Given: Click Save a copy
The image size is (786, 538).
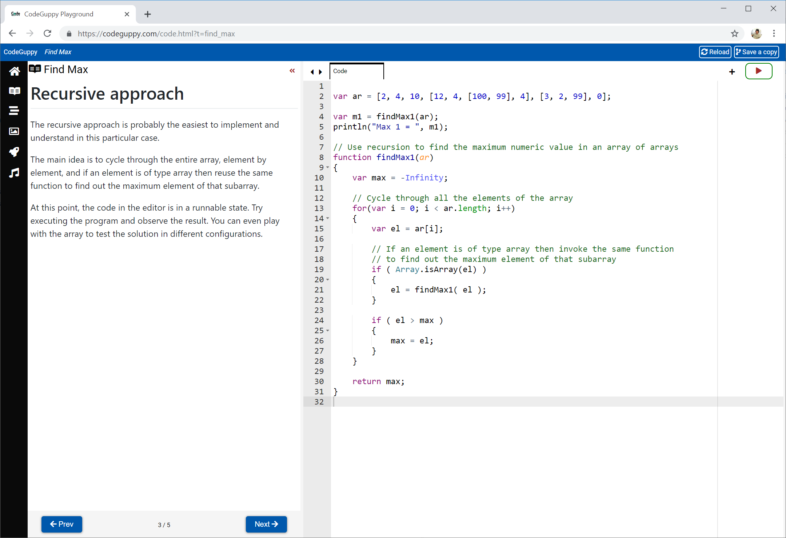Looking at the screenshot, I should click(756, 52).
